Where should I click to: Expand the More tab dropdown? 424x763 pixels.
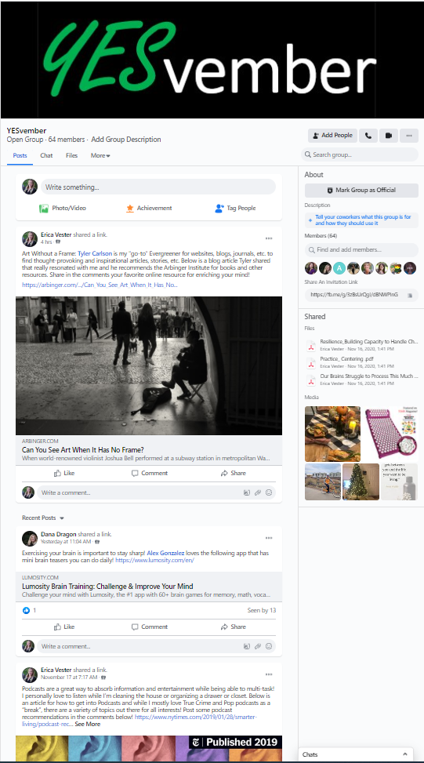click(100, 156)
